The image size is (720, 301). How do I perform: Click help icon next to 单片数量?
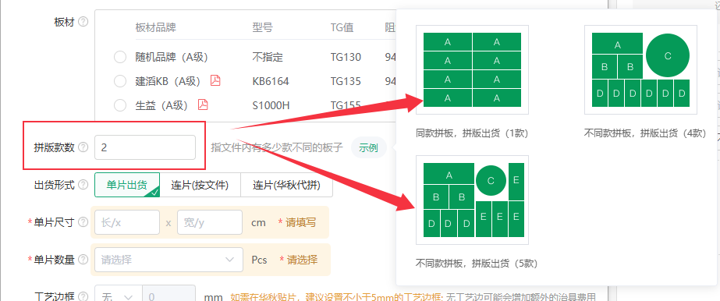83,260
